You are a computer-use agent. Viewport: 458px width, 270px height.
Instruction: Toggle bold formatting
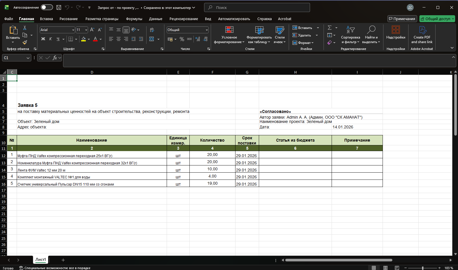tap(43, 39)
